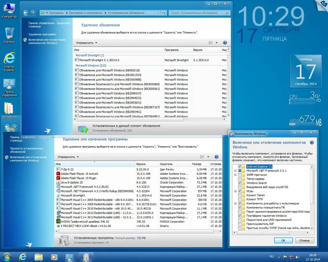Screen dimensions: 328x262
Task: Click the Программы breadcrumb in address bar
Action: (56, 13)
